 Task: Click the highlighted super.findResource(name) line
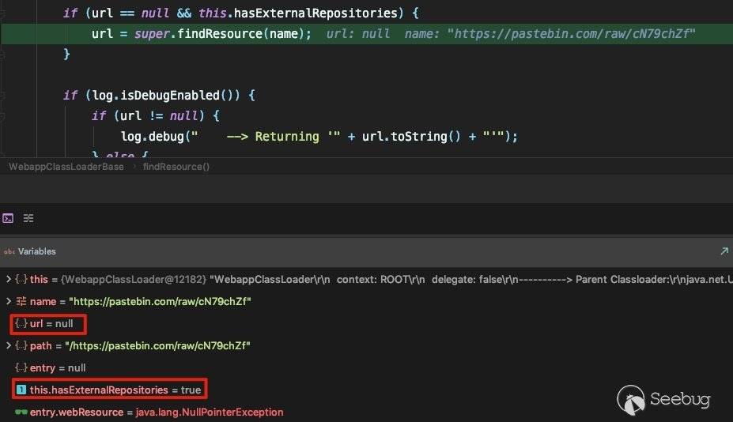[367, 34]
